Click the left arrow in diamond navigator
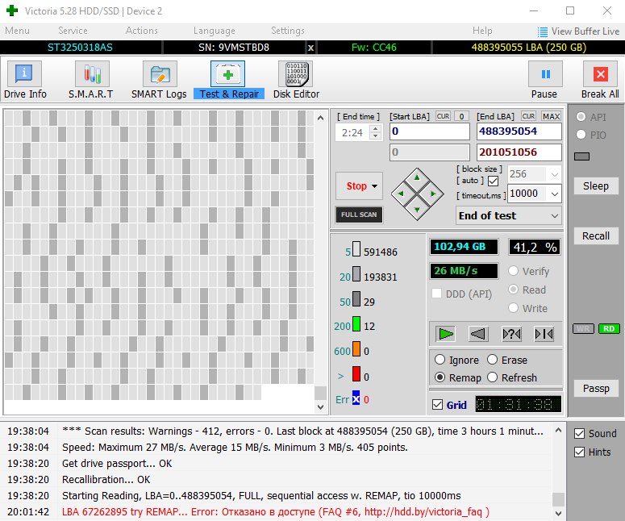625x521 pixels. click(x=401, y=194)
